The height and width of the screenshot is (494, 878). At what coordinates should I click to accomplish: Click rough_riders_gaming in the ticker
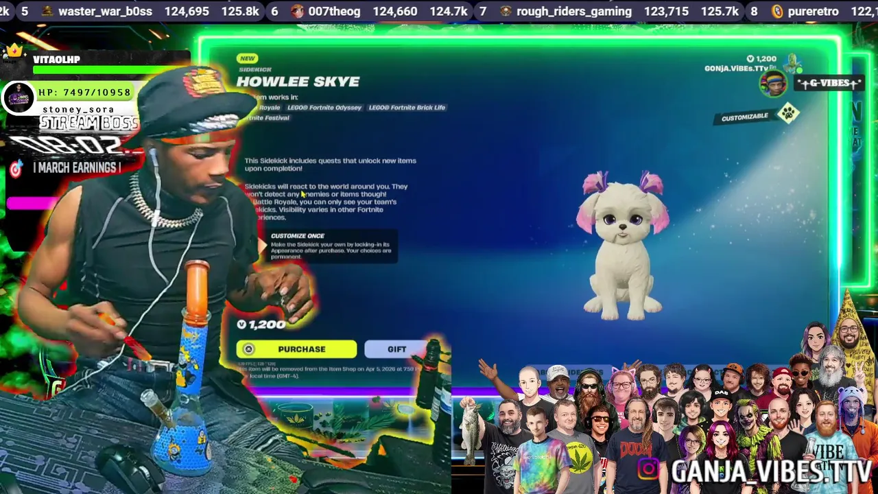pyautogui.click(x=574, y=12)
